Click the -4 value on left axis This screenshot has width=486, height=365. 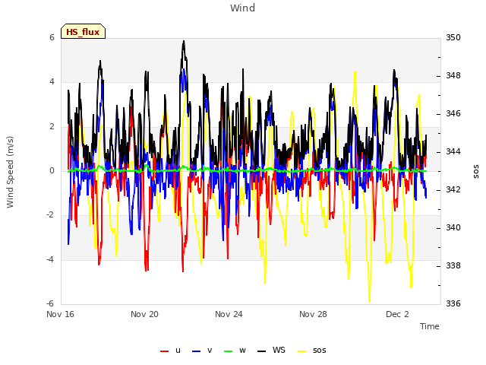click(x=50, y=259)
